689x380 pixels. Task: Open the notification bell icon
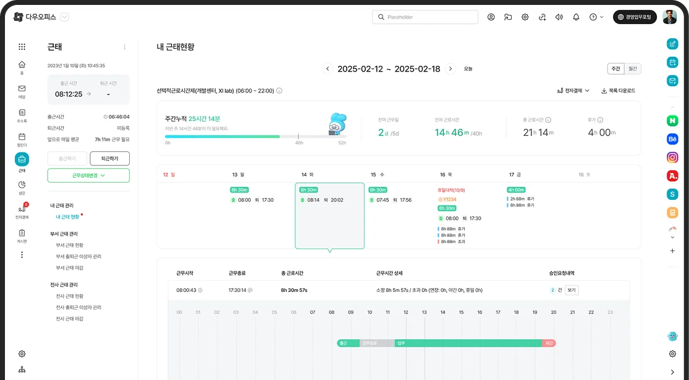[576, 17]
